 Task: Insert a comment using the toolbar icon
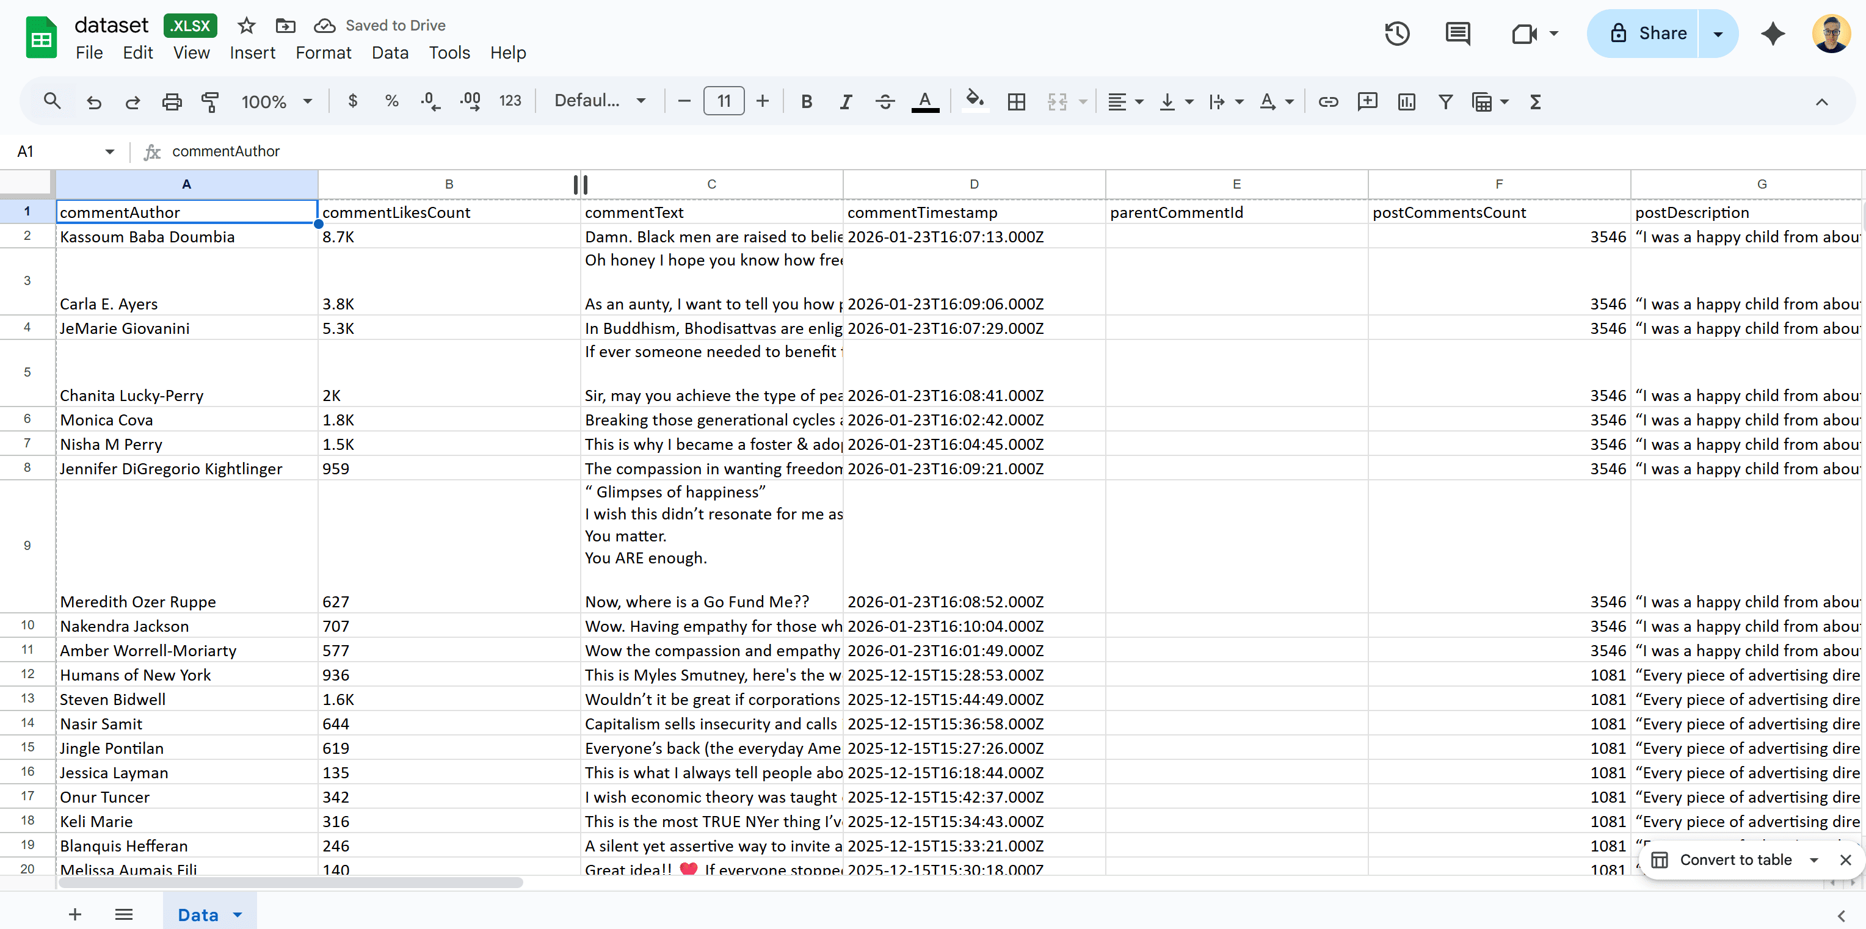pyautogui.click(x=1367, y=101)
